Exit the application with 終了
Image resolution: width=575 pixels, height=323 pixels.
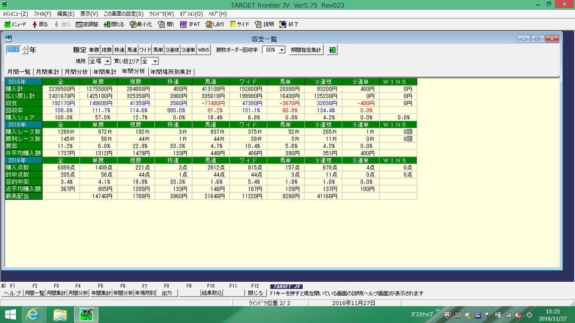pos(289,24)
